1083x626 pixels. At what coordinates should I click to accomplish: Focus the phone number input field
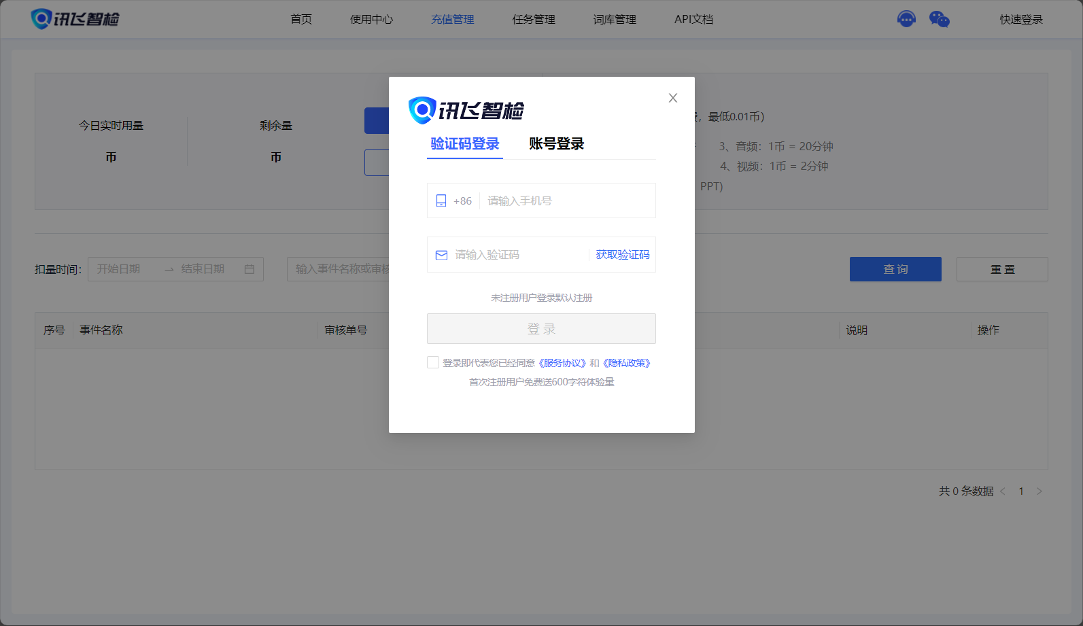(568, 201)
